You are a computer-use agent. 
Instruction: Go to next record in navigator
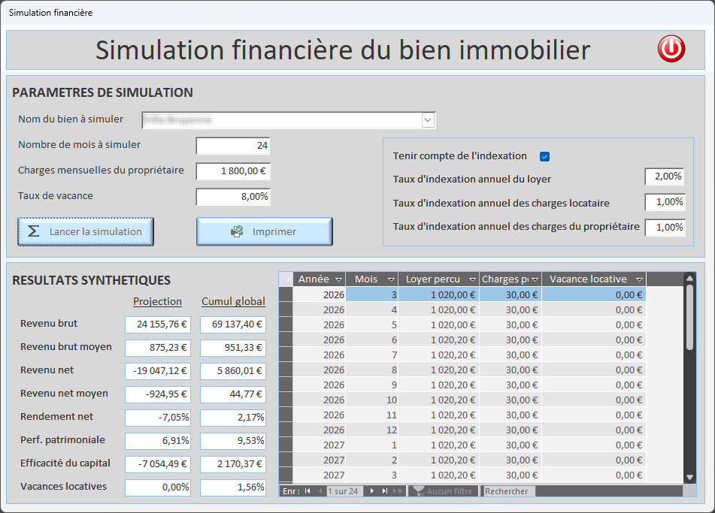371,491
